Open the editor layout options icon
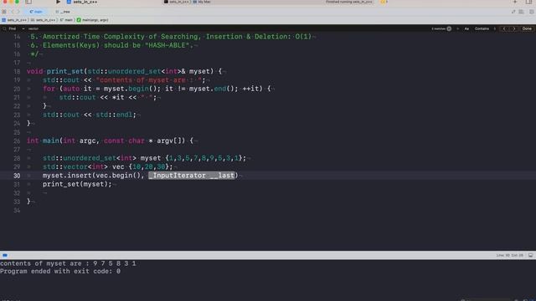536x301 pixels. 521,12
